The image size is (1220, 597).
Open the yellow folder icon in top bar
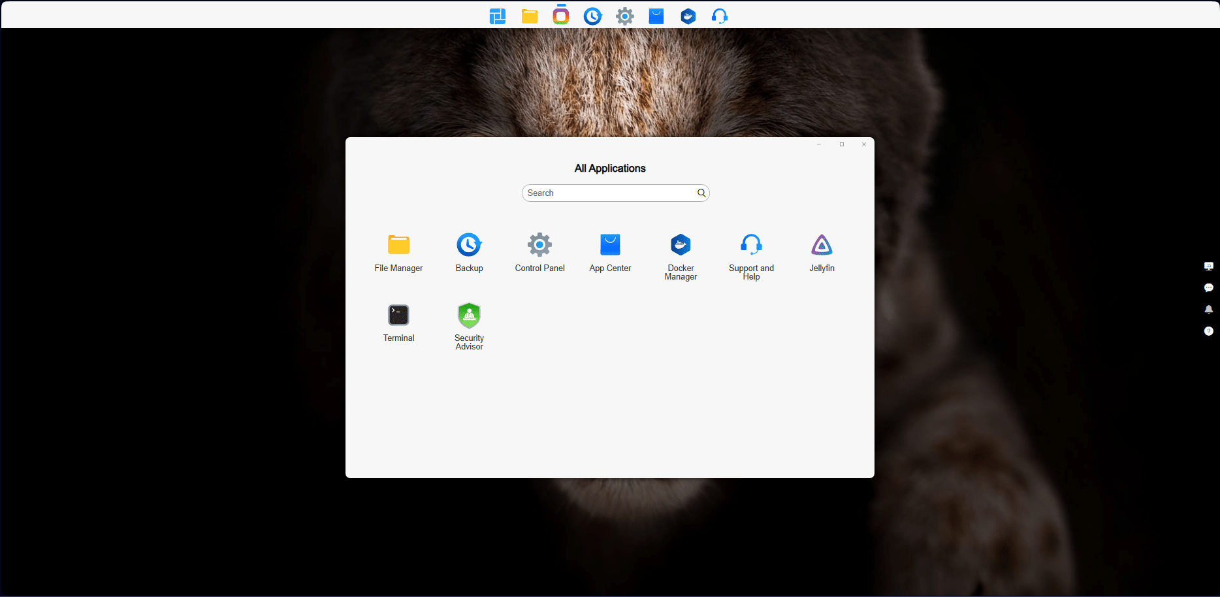tap(530, 16)
